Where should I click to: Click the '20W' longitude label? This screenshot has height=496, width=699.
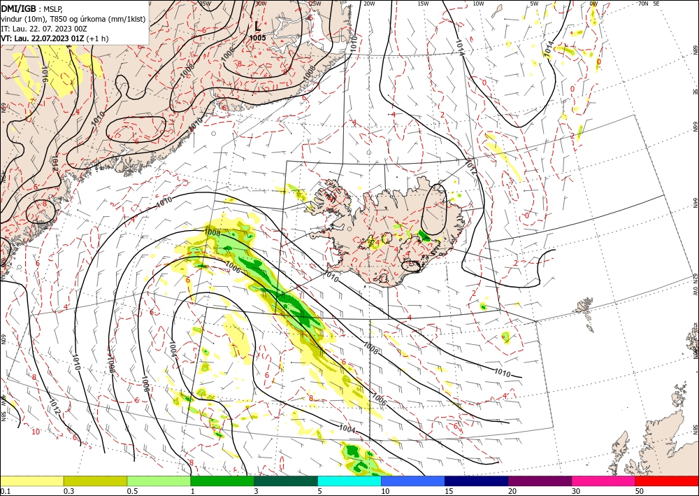click(369, 3)
